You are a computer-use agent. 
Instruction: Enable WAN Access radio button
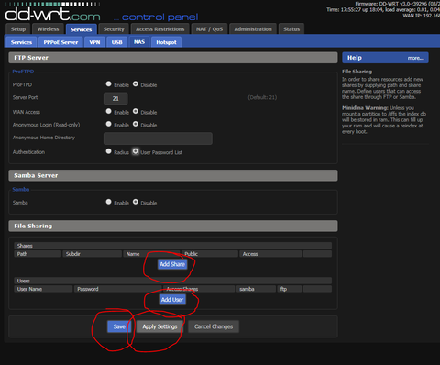(x=108, y=111)
